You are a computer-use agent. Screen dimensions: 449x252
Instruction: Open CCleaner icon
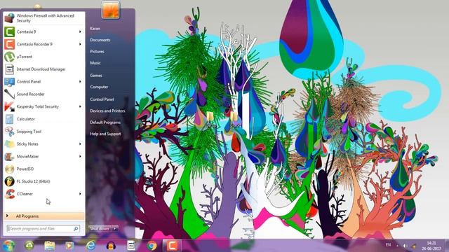click(x=9, y=194)
